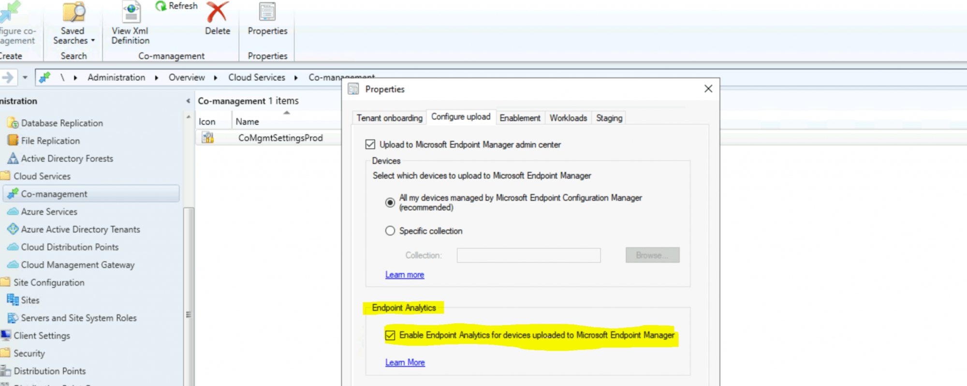Click Distribution Points node icon
Viewport: 967px width, 386px height.
pos(6,371)
